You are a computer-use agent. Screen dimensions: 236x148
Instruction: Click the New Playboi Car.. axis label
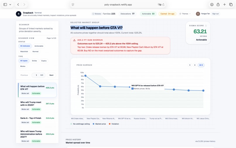(93, 118)
